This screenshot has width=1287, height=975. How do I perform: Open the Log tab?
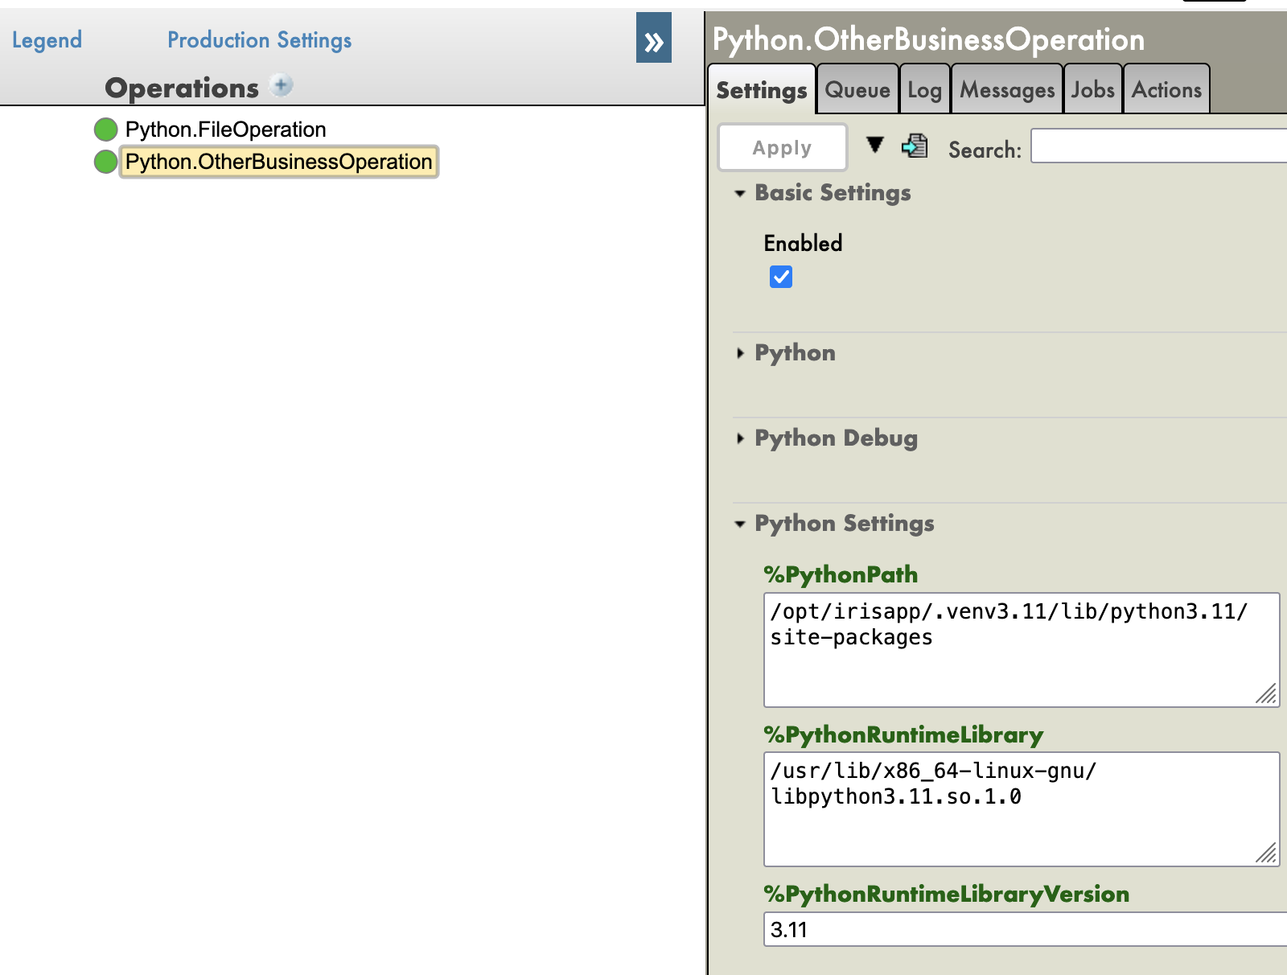pyautogui.click(x=925, y=89)
